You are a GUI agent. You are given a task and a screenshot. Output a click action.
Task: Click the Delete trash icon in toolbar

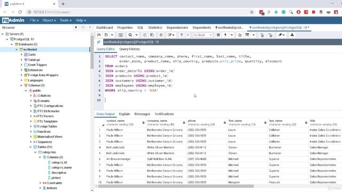(161, 35)
